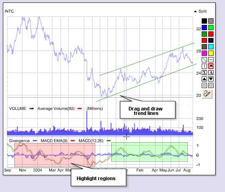Screen dimensions: 225x192
Task: Click the 24 price axis label
Action: coord(198,73)
